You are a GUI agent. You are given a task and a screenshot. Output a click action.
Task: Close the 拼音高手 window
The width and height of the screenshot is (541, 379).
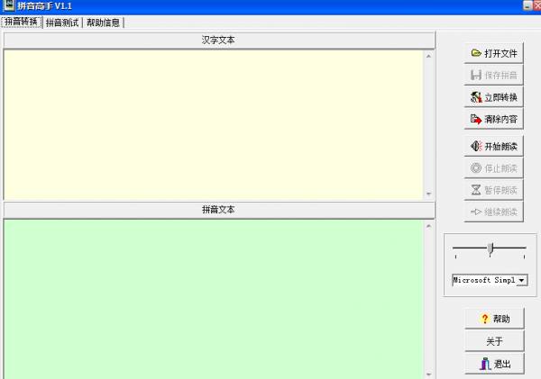(537, 5)
